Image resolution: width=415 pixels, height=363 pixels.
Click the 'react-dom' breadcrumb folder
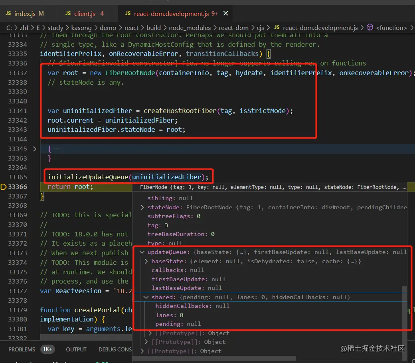(233, 28)
